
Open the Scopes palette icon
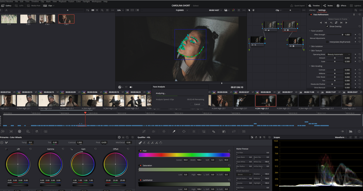351,131
